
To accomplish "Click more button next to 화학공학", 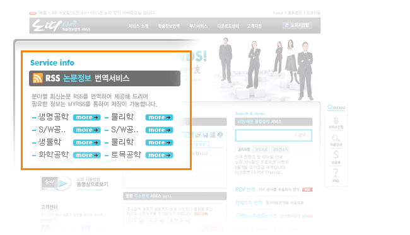I will [x=87, y=155].
